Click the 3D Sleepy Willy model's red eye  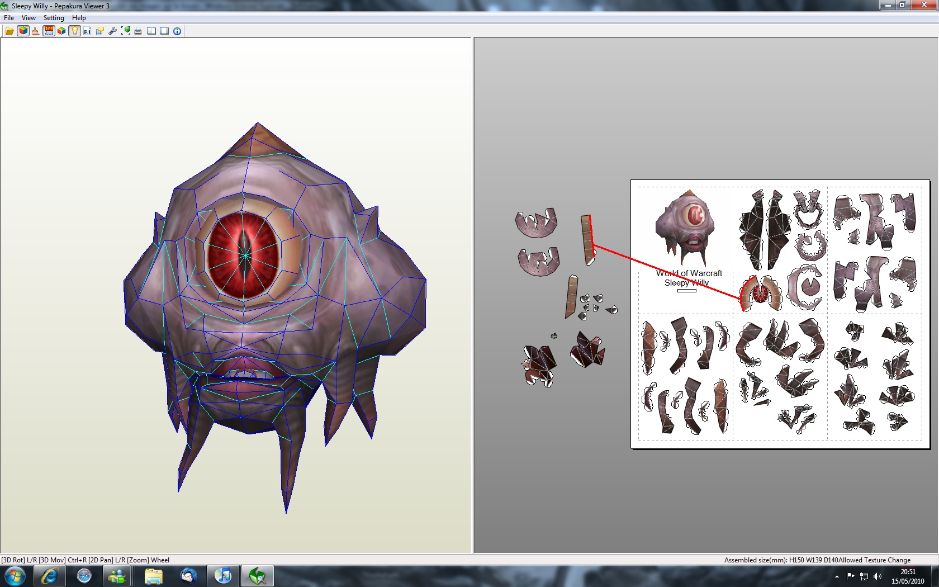point(244,255)
